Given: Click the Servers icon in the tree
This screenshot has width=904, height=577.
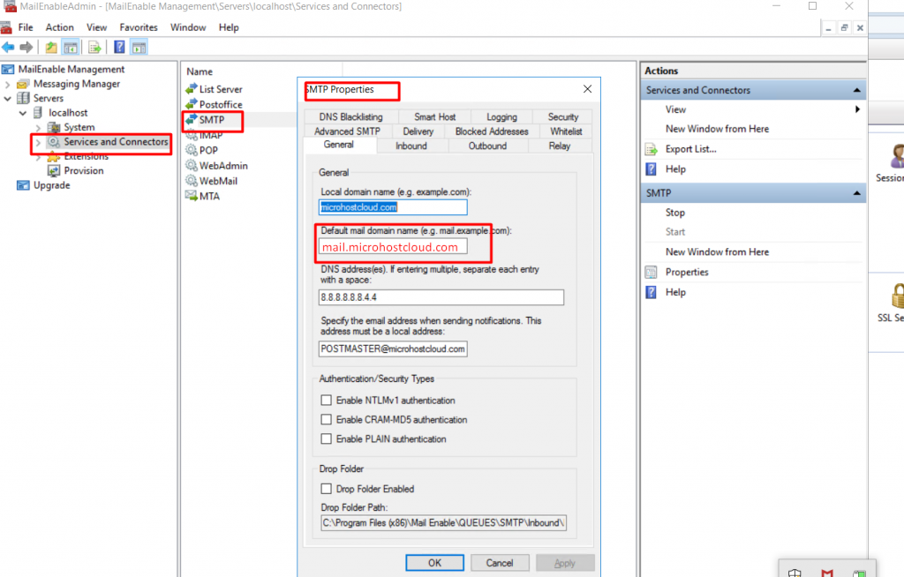Looking at the screenshot, I should coord(23,99).
